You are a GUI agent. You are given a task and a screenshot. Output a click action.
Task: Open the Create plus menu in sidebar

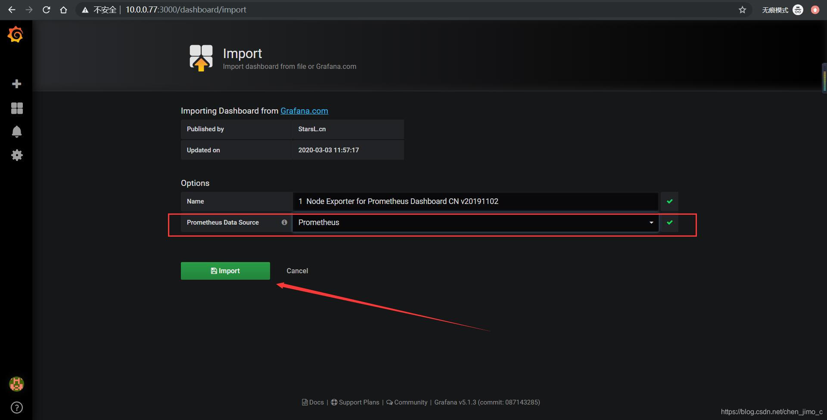coord(16,83)
